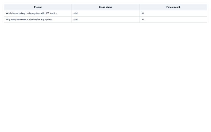Select the 'Whole house battery backup system' prompt cell
The image size is (211, 132).
(x=38, y=13)
